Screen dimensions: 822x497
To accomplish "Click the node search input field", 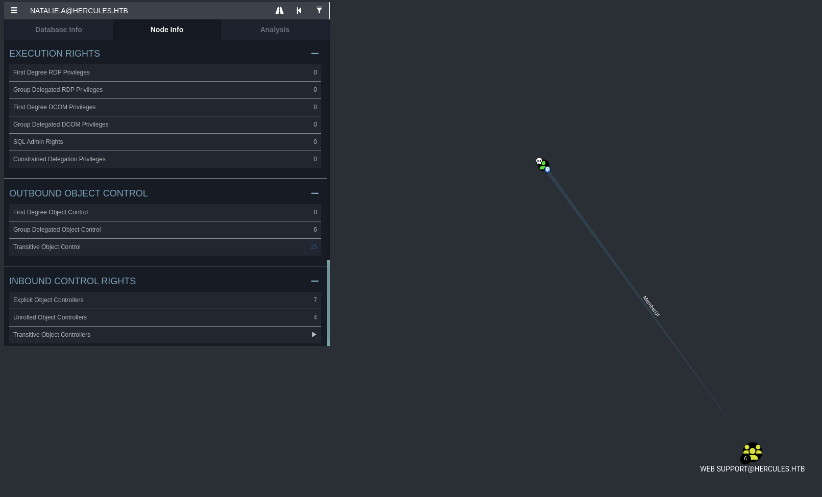I will pyautogui.click(x=148, y=11).
